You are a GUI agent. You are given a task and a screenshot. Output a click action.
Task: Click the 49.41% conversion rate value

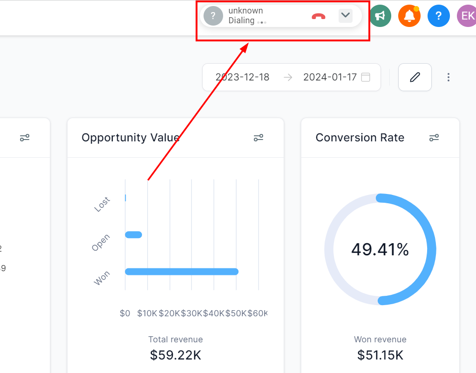click(380, 250)
